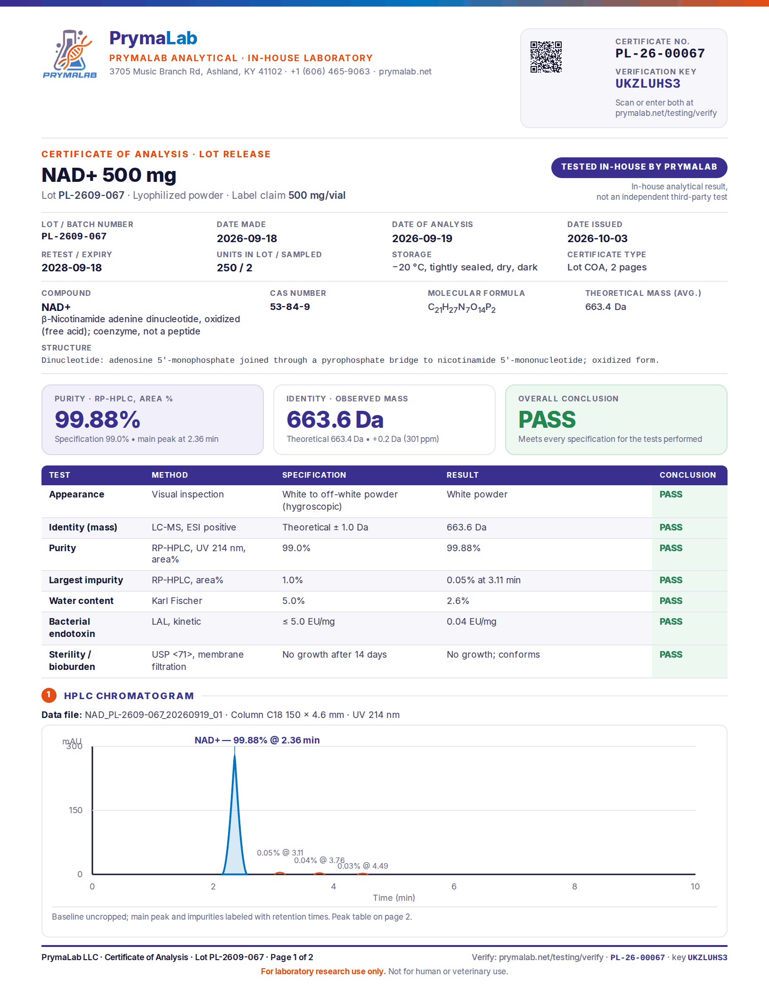Click the date issued value 2026-10-03

(597, 238)
